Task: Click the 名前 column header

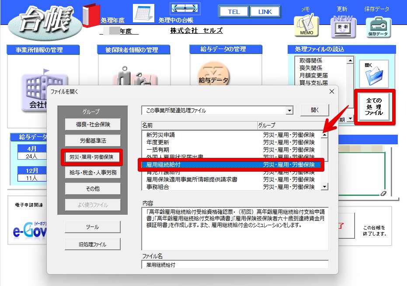Action: pos(199,126)
